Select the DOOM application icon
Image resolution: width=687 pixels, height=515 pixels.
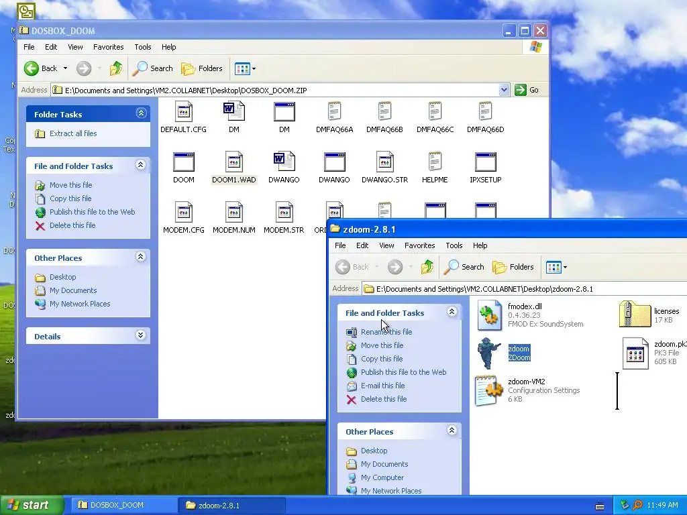tap(184, 162)
